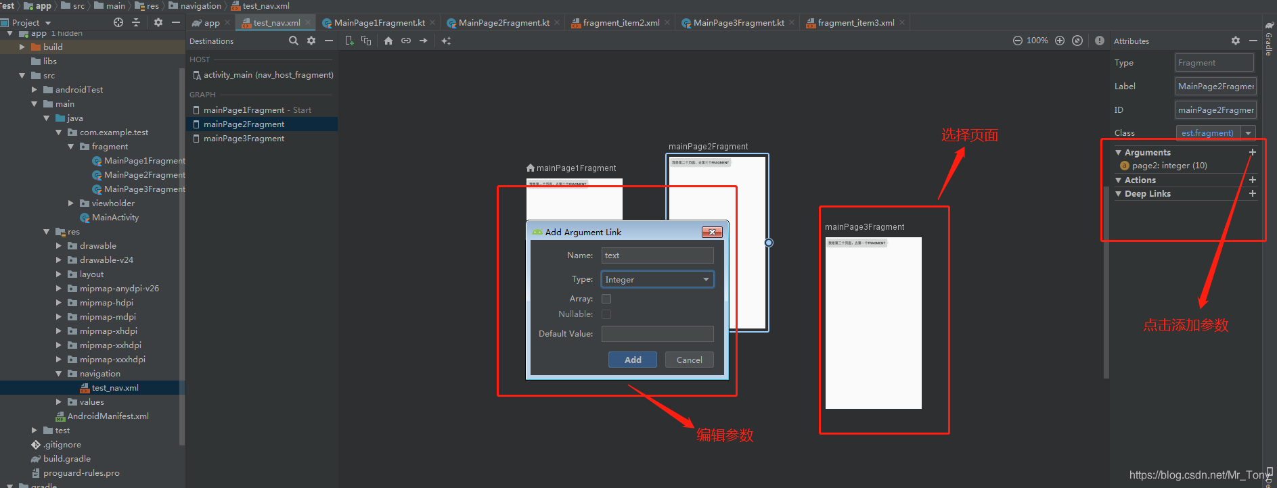Expand the viewholder package

click(71, 203)
